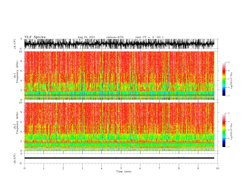The height and width of the screenshot is (189, 245).
Task: Click the time axis tick label "9"
Action: point(198,168)
